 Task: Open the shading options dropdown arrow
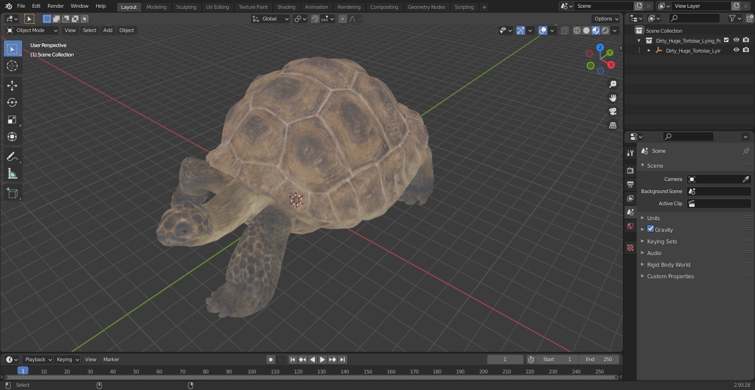pos(615,30)
